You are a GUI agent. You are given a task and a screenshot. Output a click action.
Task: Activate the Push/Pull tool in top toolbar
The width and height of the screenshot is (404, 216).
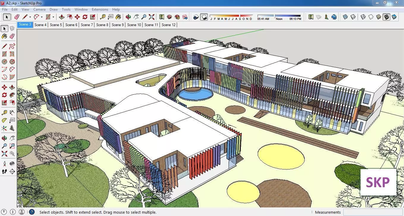62,17
